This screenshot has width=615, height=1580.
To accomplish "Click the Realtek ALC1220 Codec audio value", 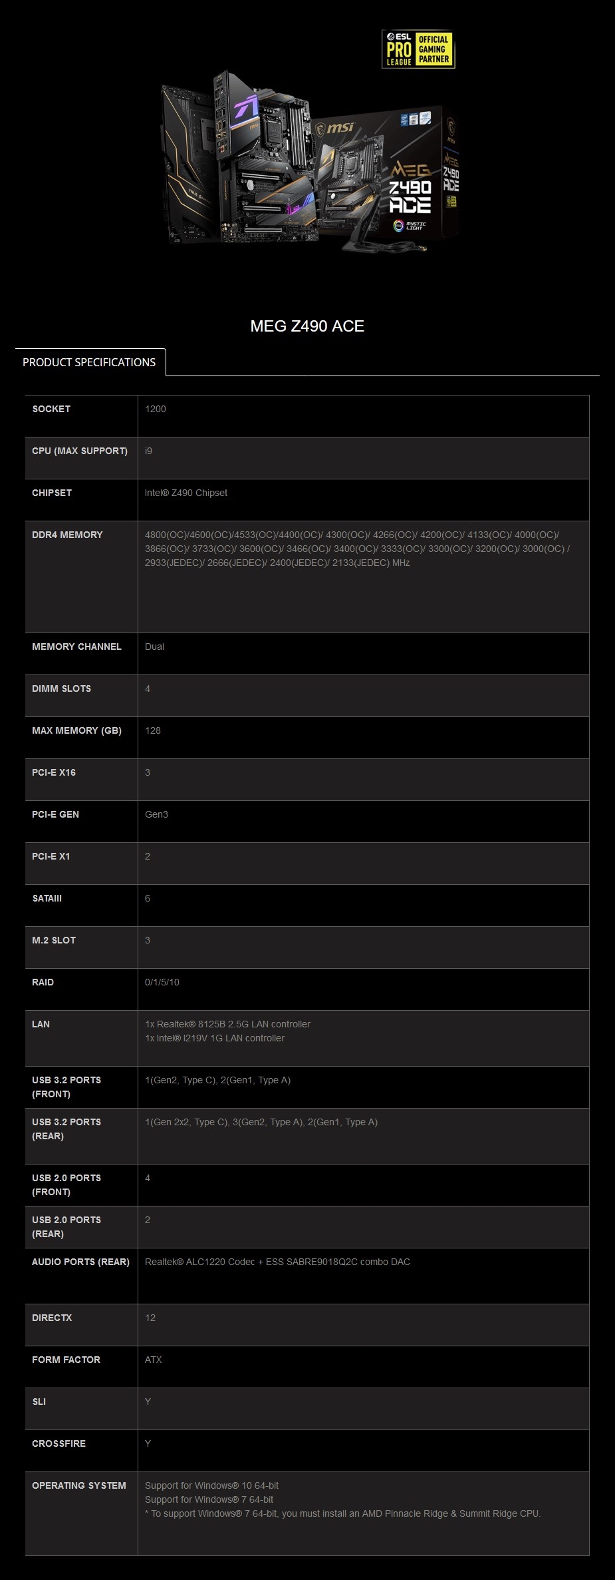I will coord(277,1262).
